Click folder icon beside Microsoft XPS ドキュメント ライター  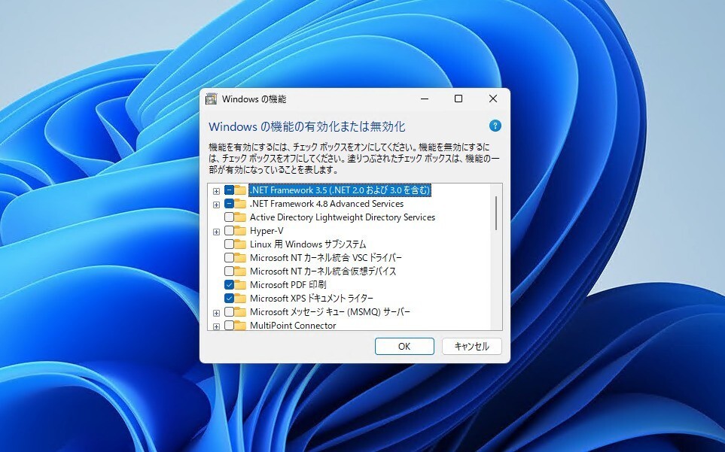click(240, 299)
